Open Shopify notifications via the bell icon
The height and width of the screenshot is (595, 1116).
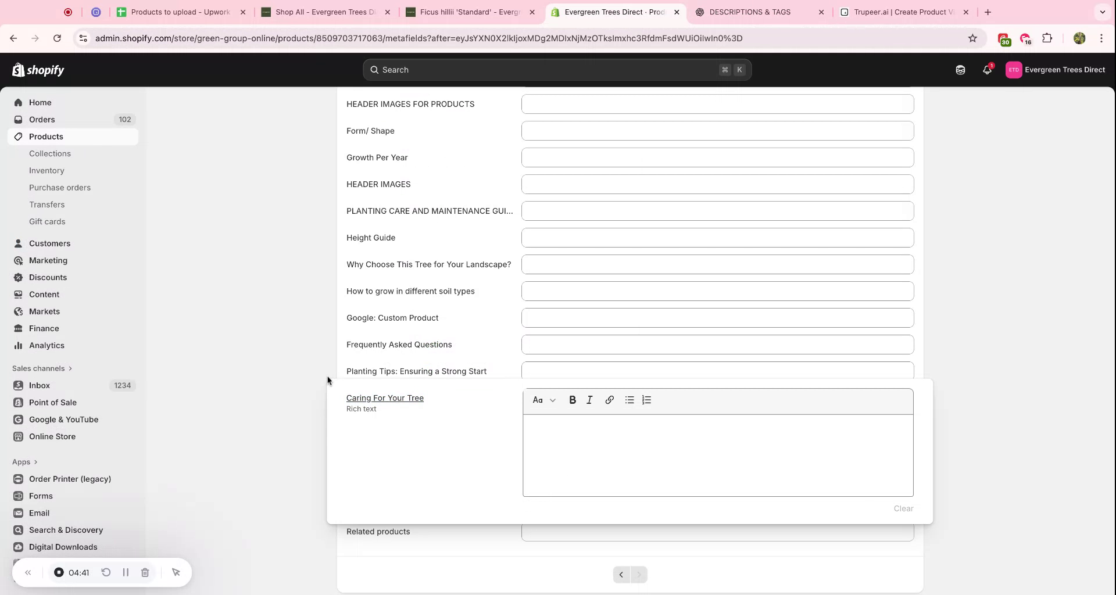[x=987, y=70]
